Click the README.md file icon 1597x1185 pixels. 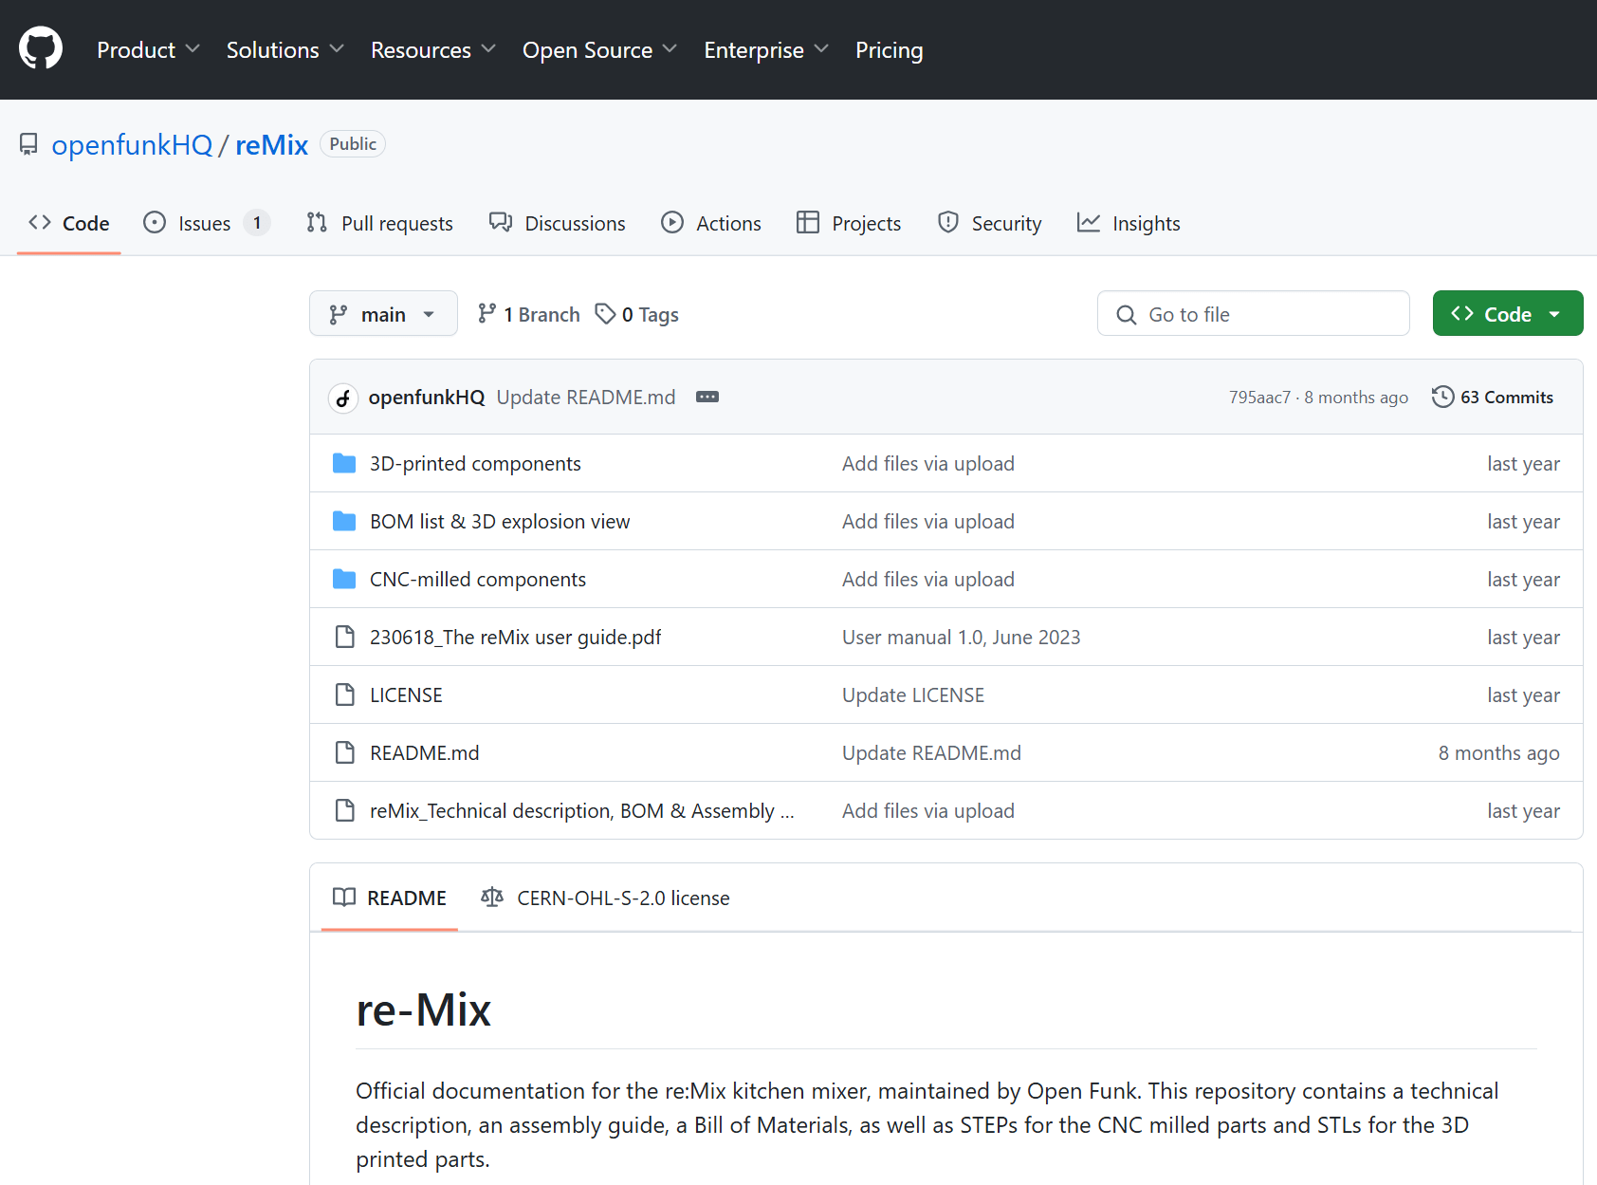coord(345,752)
